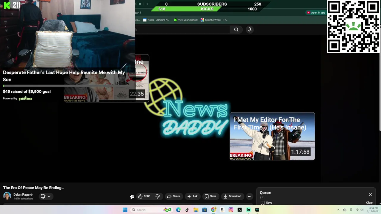Image resolution: width=381 pixels, height=214 pixels.
Task: Open the 22:35 Rapid Fire News end-screen video
Action: coord(107,78)
